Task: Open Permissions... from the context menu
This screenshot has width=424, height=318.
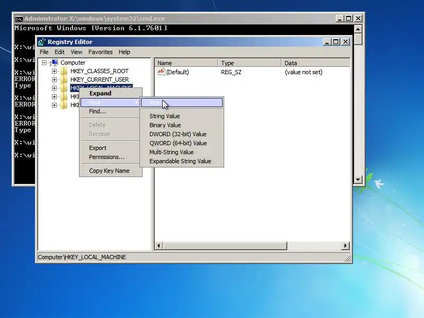Action: (x=111, y=157)
